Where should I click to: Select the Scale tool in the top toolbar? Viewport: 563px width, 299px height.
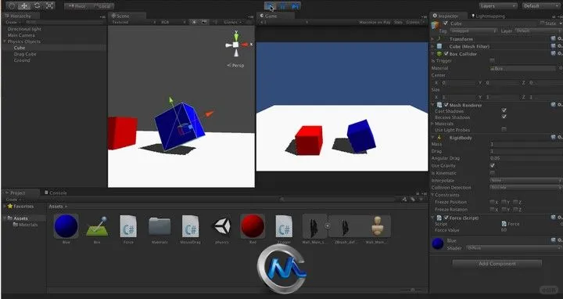[x=49, y=5]
